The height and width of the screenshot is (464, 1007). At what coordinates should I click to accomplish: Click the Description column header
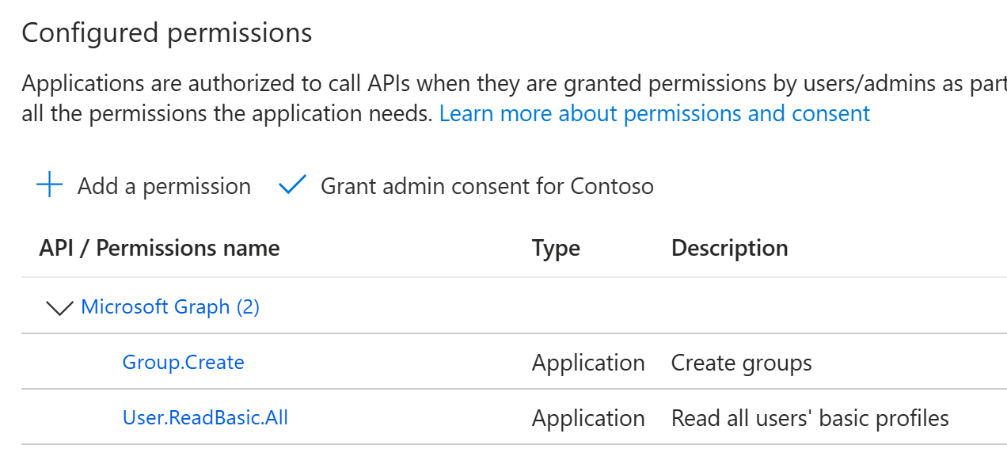click(729, 248)
